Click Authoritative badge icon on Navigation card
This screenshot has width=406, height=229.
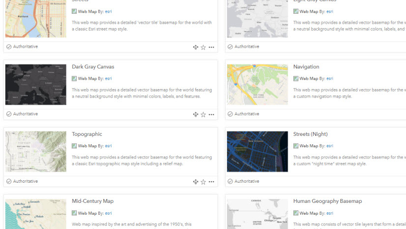point(230,114)
